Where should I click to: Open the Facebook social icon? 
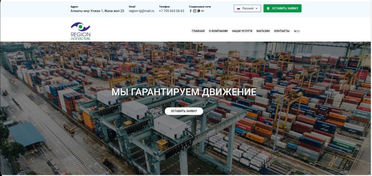191,11
